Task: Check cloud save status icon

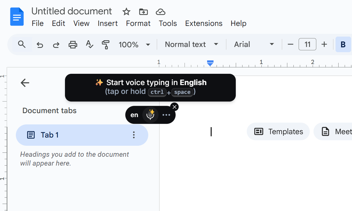Action: pyautogui.click(x=160, y=12)
